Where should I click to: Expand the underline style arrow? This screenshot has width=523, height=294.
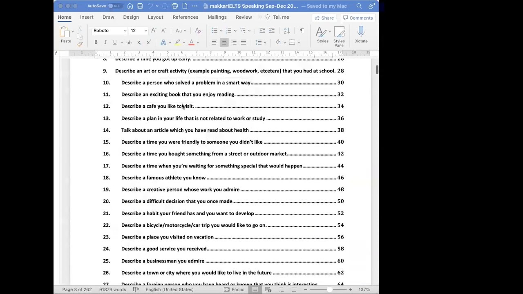pyautogui.click(x=121, y=42)
